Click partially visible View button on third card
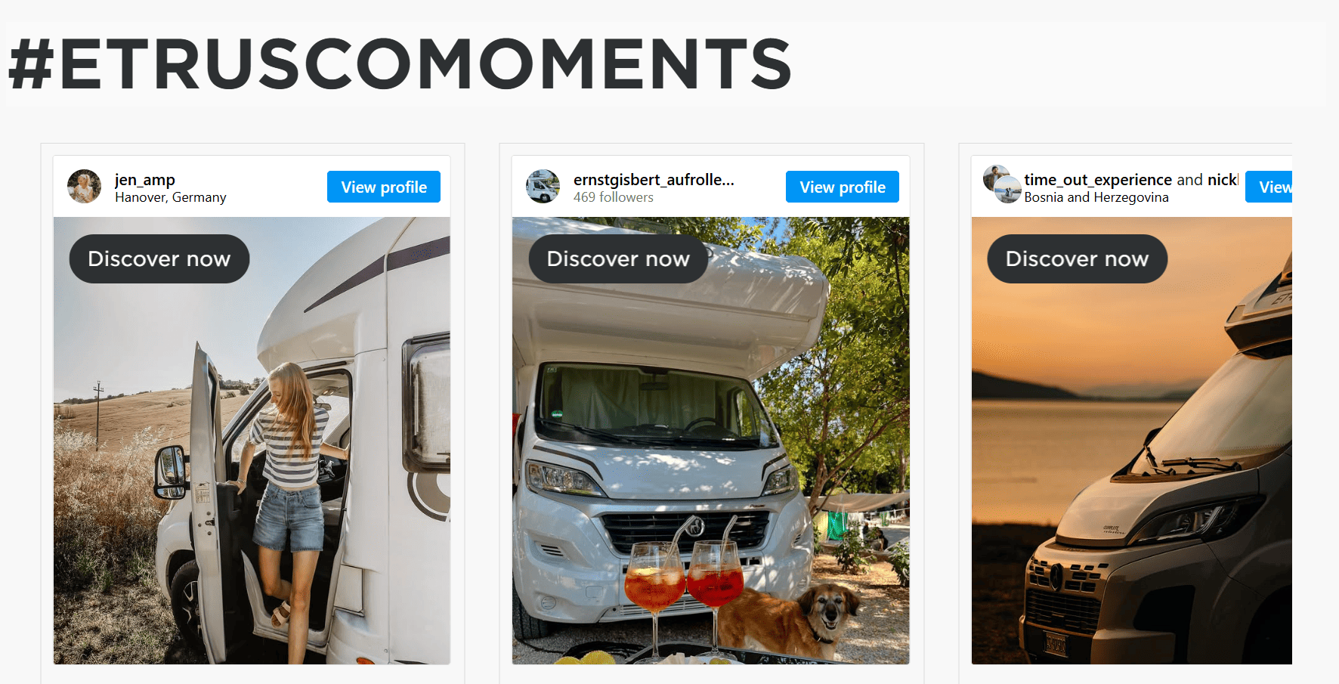Screen dimensions: 1339x684 coord(1269,187)
